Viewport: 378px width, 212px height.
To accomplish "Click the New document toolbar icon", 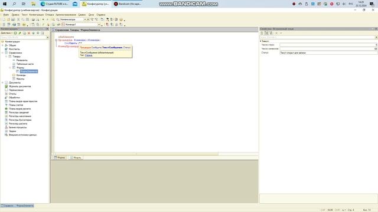I will tap(4, 19).
